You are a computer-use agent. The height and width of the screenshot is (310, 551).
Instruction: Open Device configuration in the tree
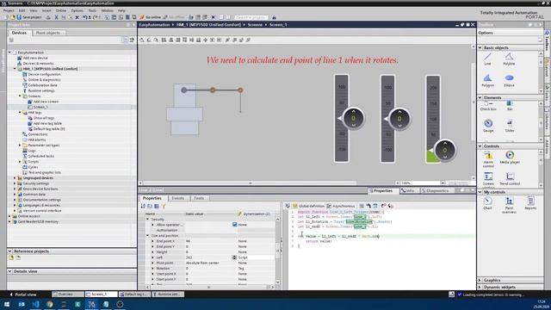[x=44, y=74]
